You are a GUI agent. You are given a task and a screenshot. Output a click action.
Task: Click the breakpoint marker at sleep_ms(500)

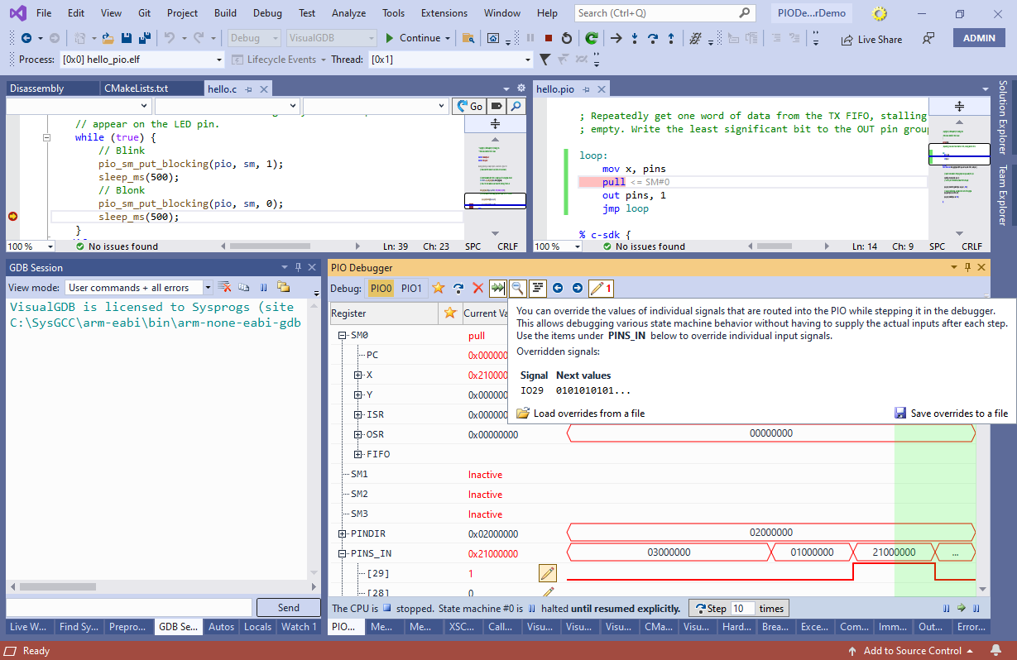click(12, 217)
